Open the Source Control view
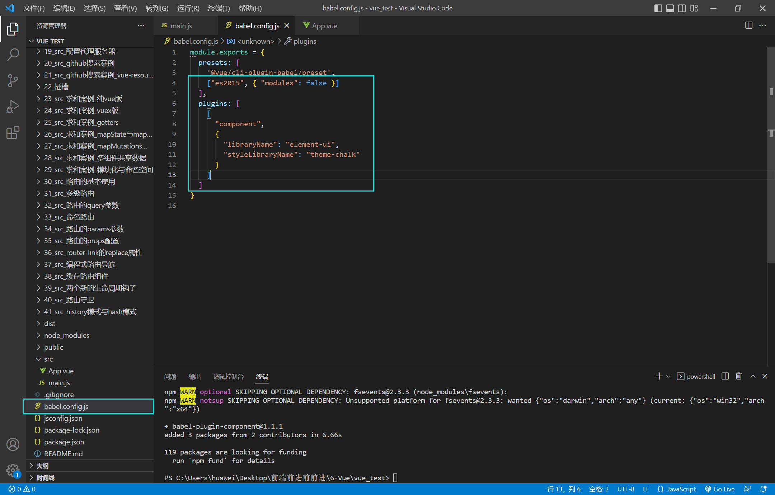775x495 pixels. click(x=13, y=81)
